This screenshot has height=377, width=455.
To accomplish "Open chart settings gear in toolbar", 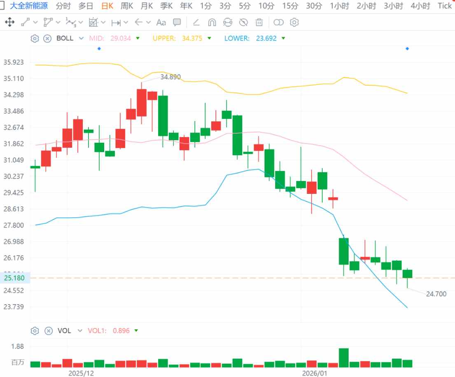I will coord(294,22).
